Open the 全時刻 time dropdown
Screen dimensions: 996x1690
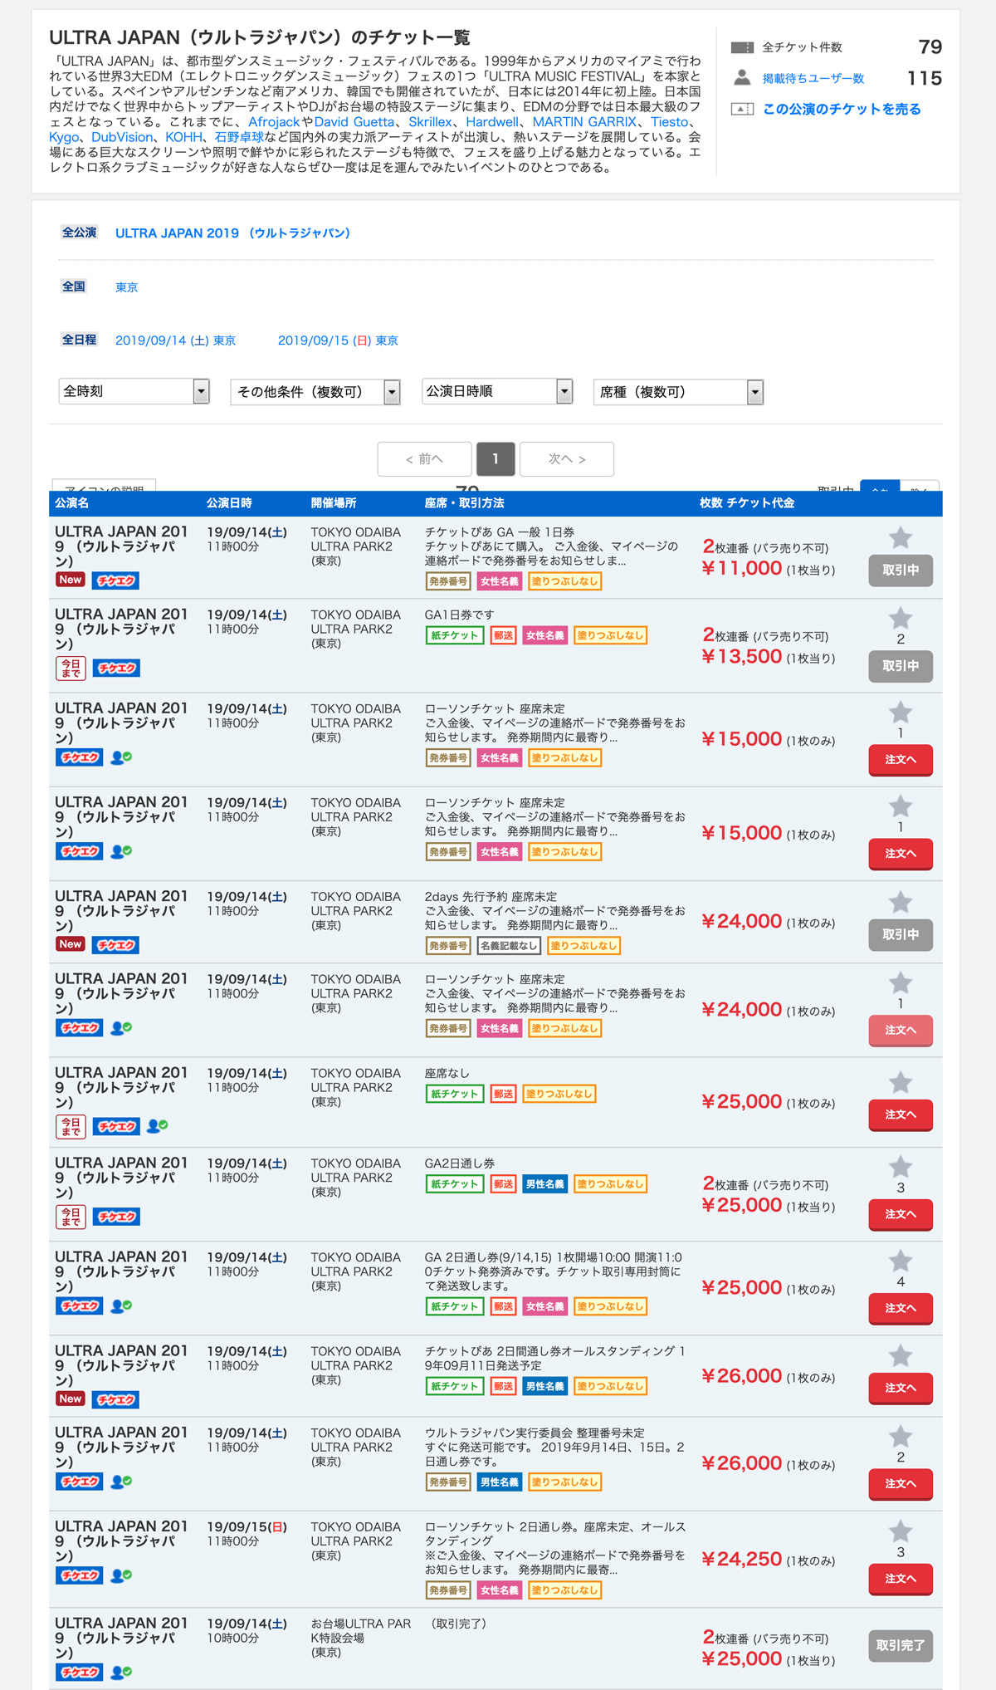coord(134,391)
